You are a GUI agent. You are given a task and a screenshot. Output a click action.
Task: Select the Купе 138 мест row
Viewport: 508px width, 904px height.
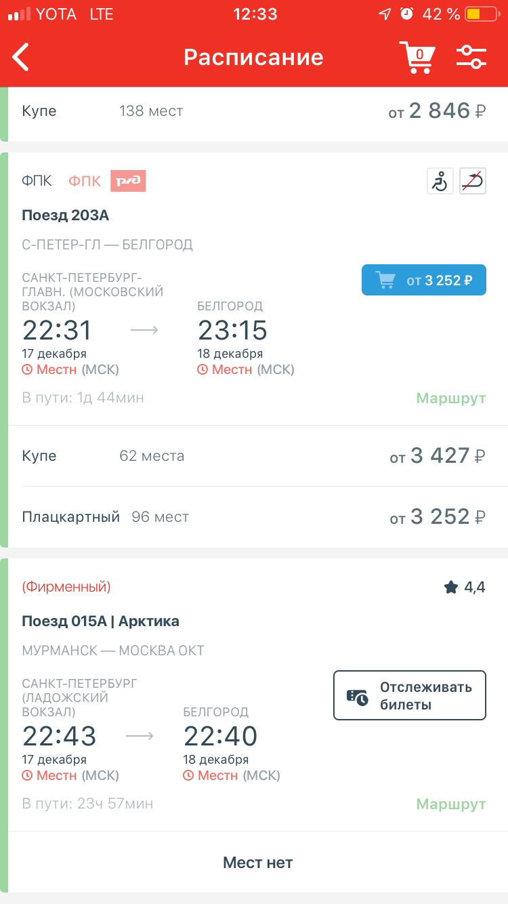254,111
